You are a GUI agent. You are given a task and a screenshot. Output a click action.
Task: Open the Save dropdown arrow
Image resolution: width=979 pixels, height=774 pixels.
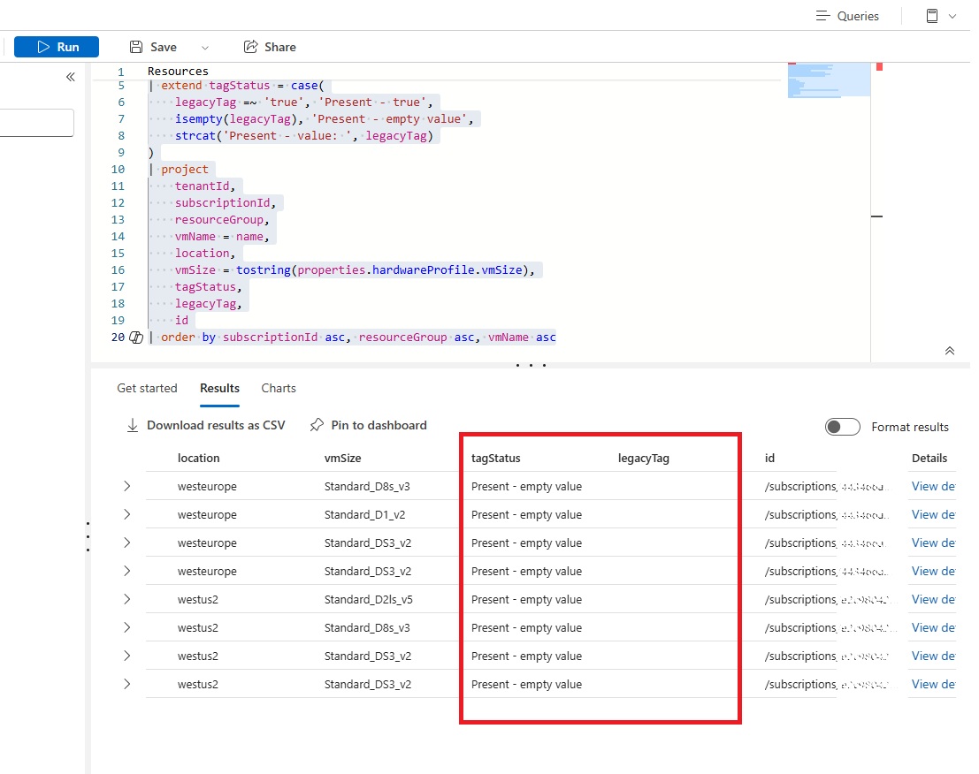pos(205,48)
